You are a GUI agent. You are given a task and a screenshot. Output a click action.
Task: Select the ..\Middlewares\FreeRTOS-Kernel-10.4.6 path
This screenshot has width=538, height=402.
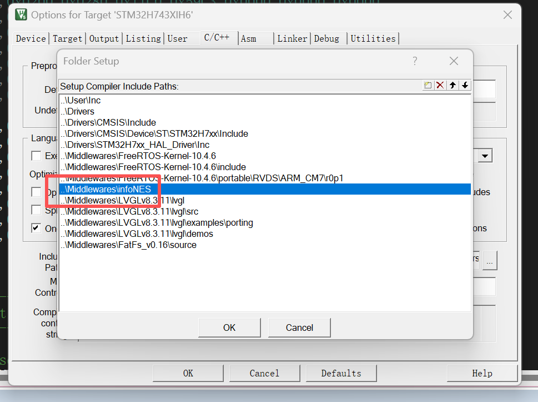tap(265, 156)
